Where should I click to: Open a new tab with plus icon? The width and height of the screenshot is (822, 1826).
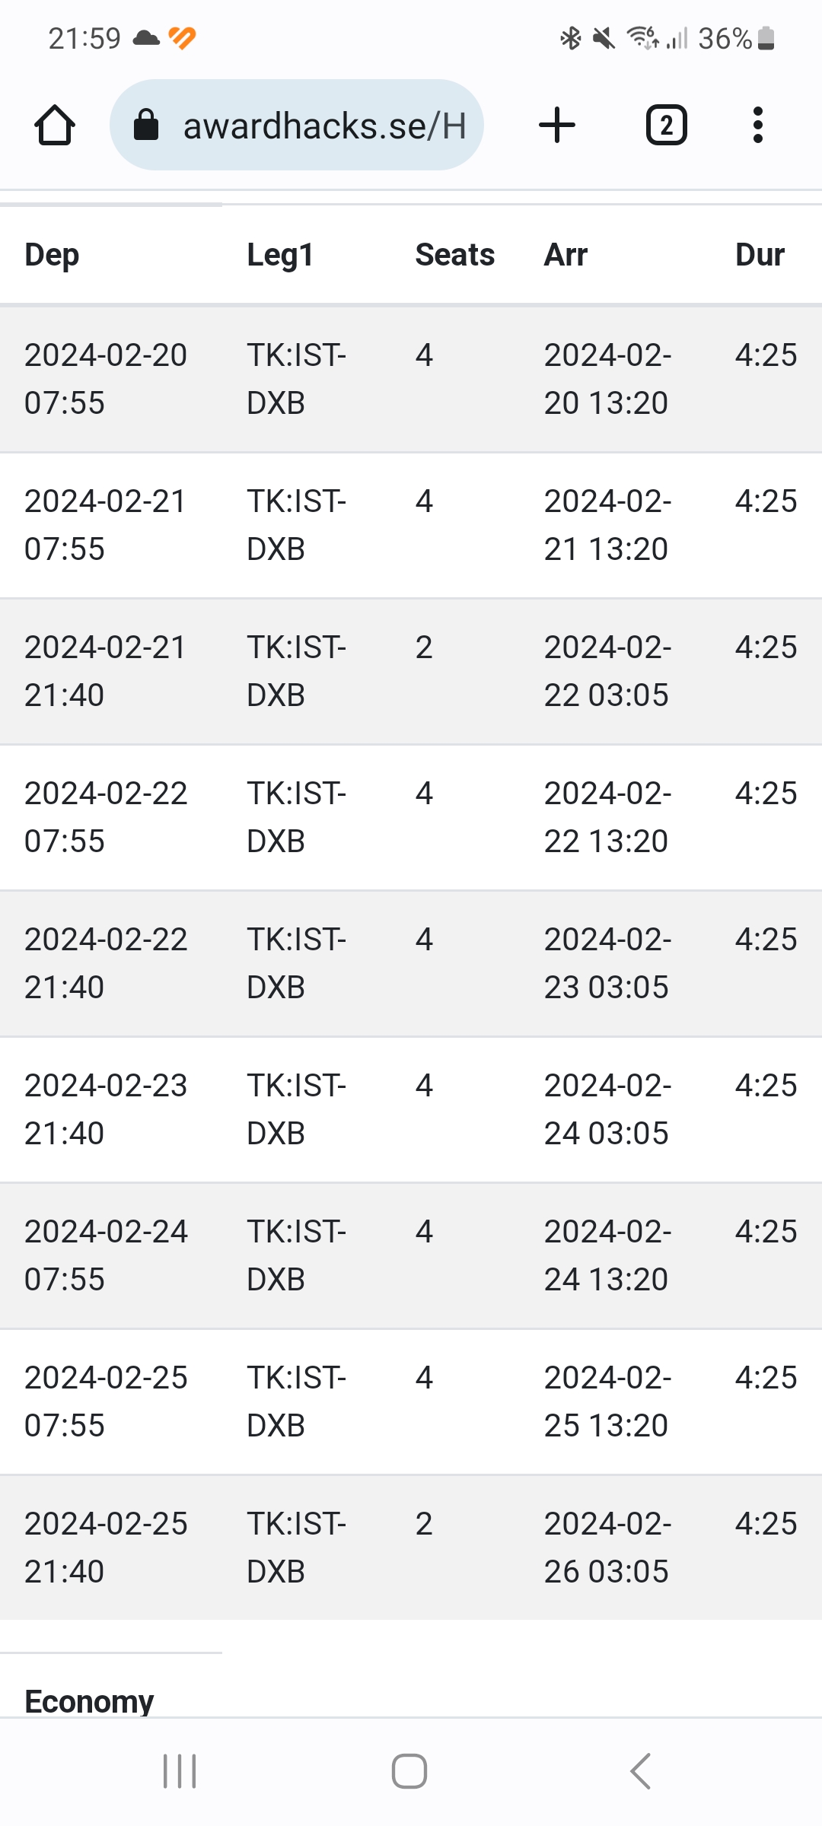557,126
